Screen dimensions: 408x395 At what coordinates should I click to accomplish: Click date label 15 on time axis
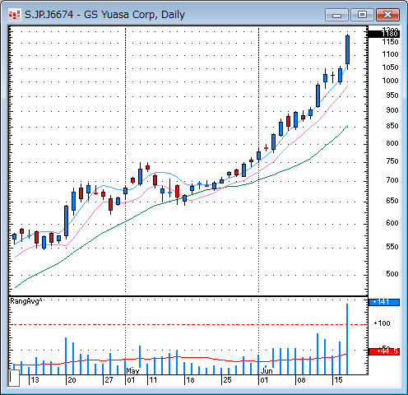click(x=338, y=380)
